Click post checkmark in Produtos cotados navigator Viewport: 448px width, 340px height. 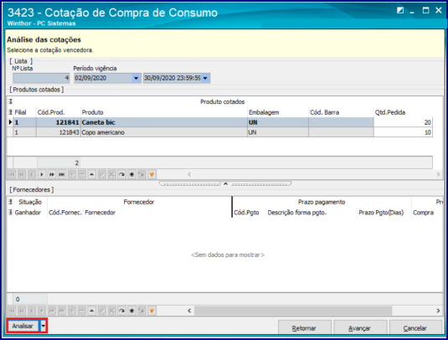(x=101, y=174)
